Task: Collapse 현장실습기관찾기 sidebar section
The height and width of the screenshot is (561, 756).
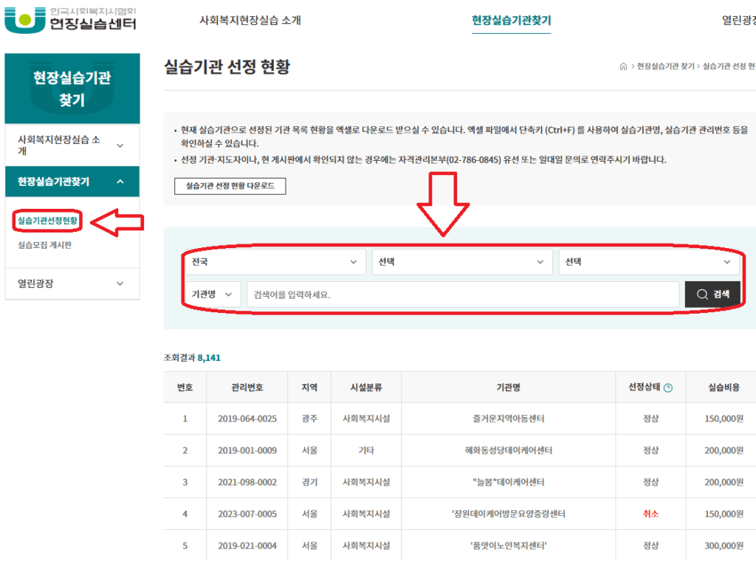Action: click(x=72, y=182)
